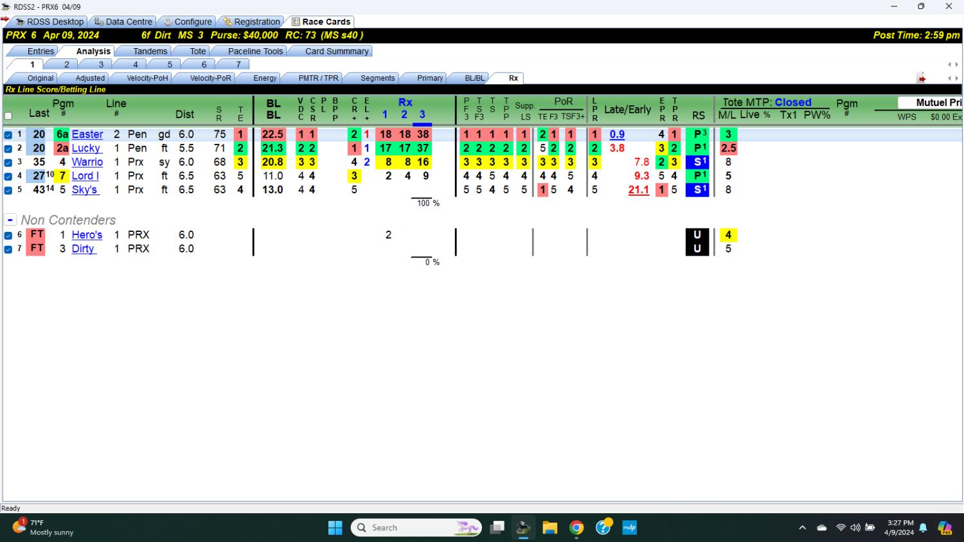Image resolution: width=964 pixels, height=542 pixels.
Task: Select race number 4 tab
Action: [x=135, y=65]
